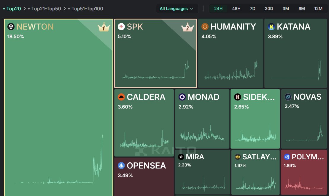The image size is (329, 196).
Task: Click the rank 1 crown on NEWTON
Action: 104,27
